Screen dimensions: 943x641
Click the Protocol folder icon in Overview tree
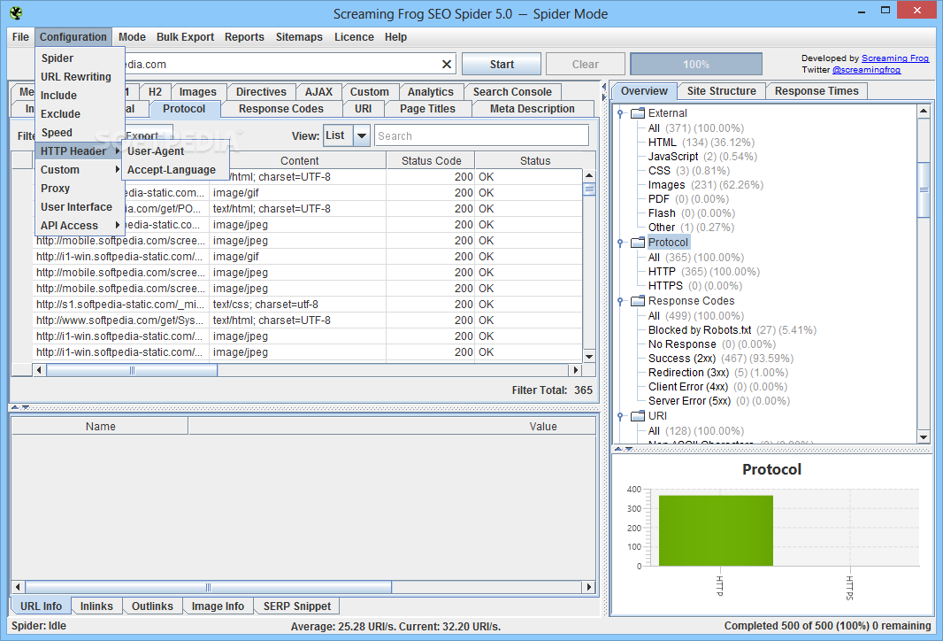tap(638, 243)
